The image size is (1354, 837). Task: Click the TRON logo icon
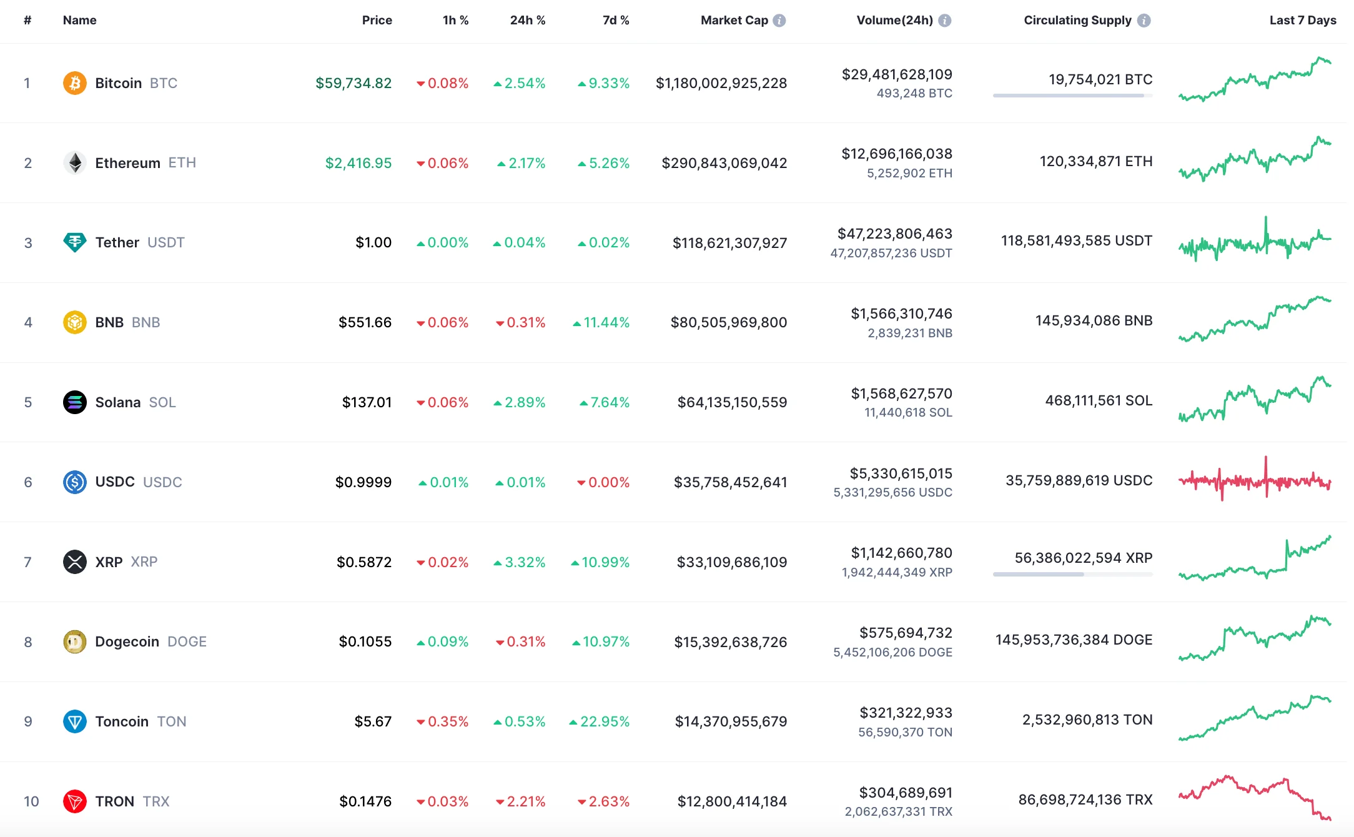[74, 801]
